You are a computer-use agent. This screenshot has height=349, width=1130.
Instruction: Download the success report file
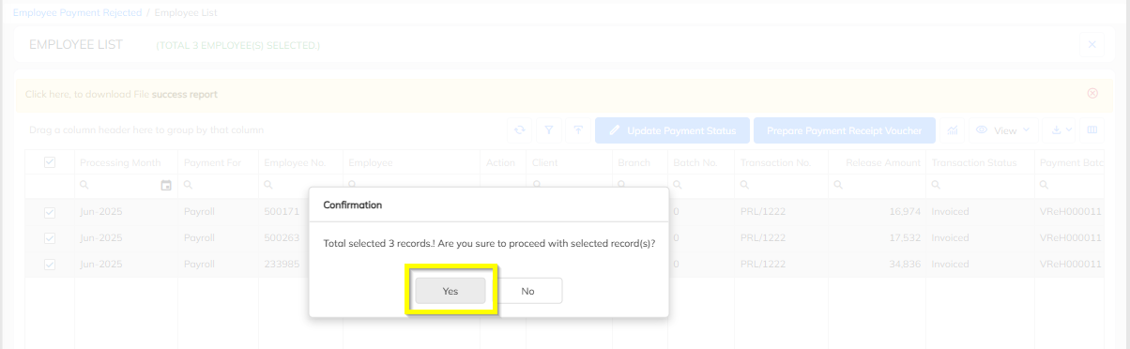tap(184, 94)
